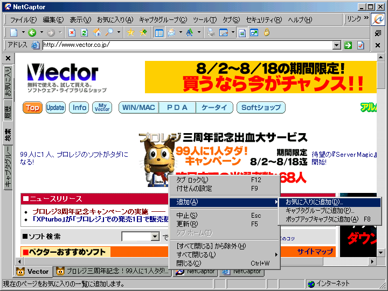Open the セキュリティ(R) menu
Screen dimensions: 388x291
[x=264, y=19]
